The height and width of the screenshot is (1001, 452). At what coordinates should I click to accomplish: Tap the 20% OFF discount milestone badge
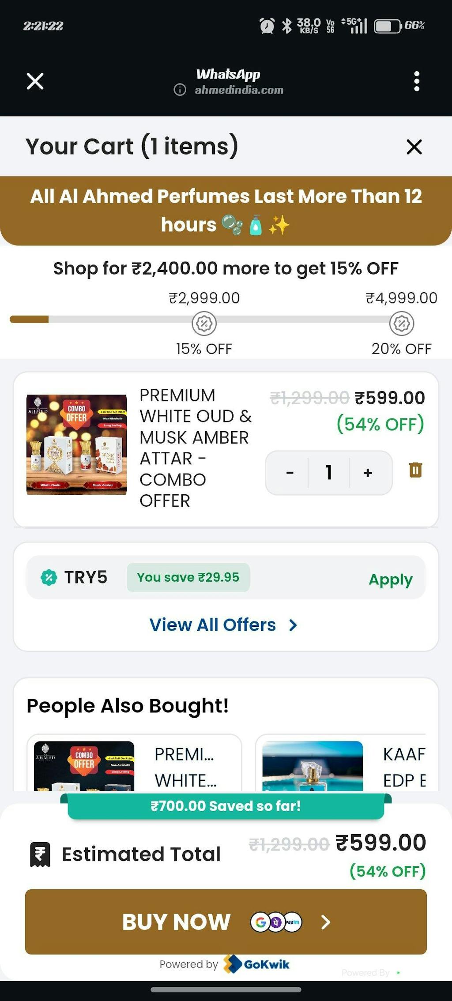(402, 324)
